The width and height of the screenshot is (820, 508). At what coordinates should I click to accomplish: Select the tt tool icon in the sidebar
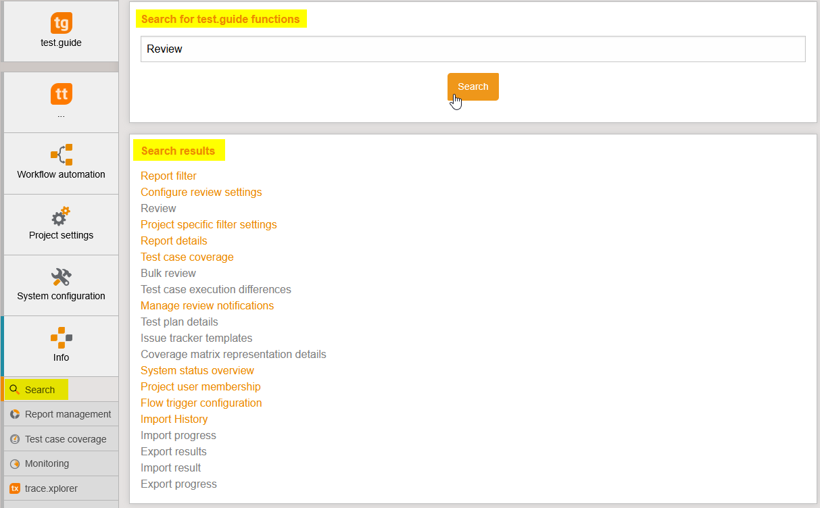60,94
